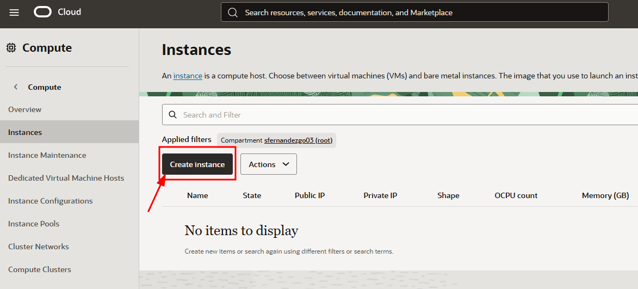Image resolution: width=638 pixels, height=289 pixels.
Task: Focus the top resources search field
Action: [x=414, y=12]
